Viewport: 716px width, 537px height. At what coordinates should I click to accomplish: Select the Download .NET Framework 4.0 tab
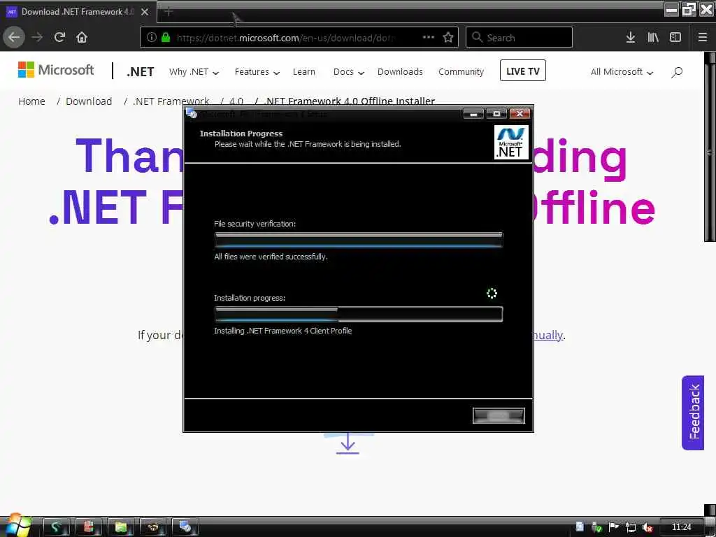(x=78, y=12)
